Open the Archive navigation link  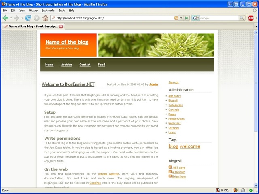tap(66, 65)
